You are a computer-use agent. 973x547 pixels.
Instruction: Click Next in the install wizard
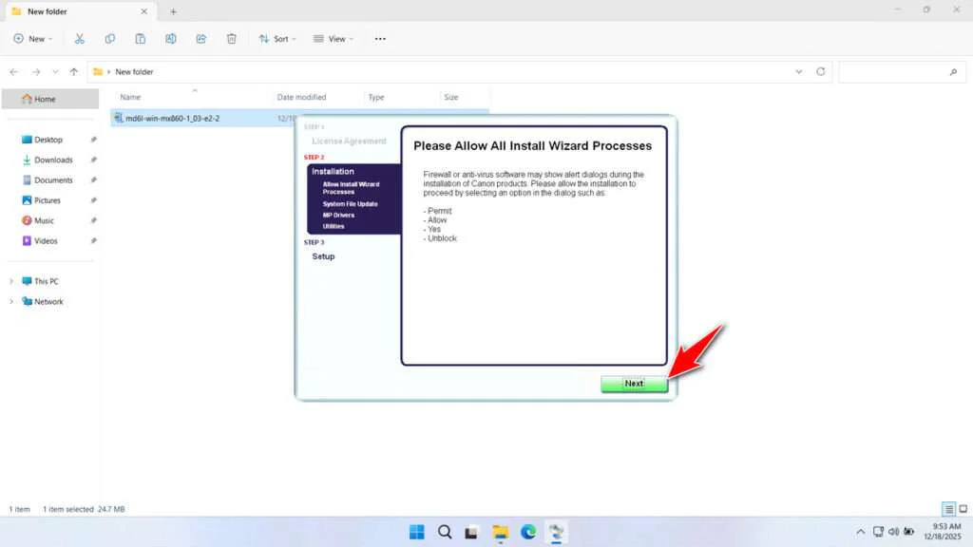point(634,384)
